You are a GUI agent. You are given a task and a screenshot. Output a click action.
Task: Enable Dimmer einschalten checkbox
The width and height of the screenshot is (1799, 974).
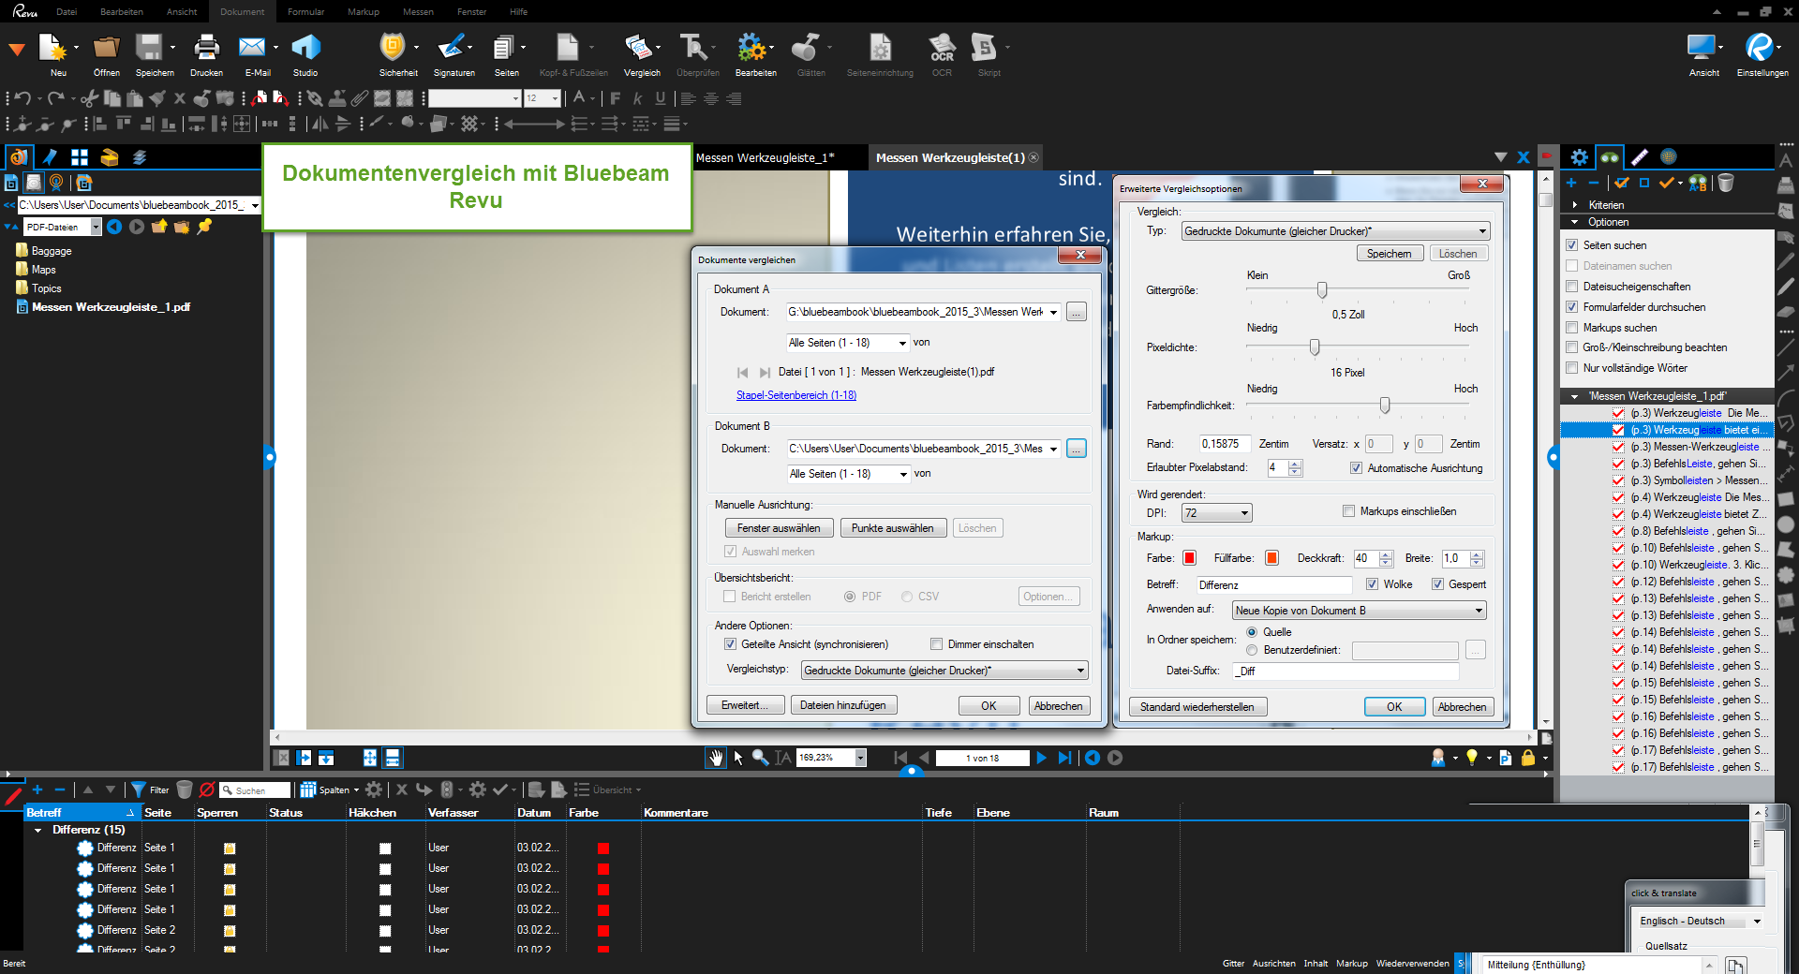(936, 644)
